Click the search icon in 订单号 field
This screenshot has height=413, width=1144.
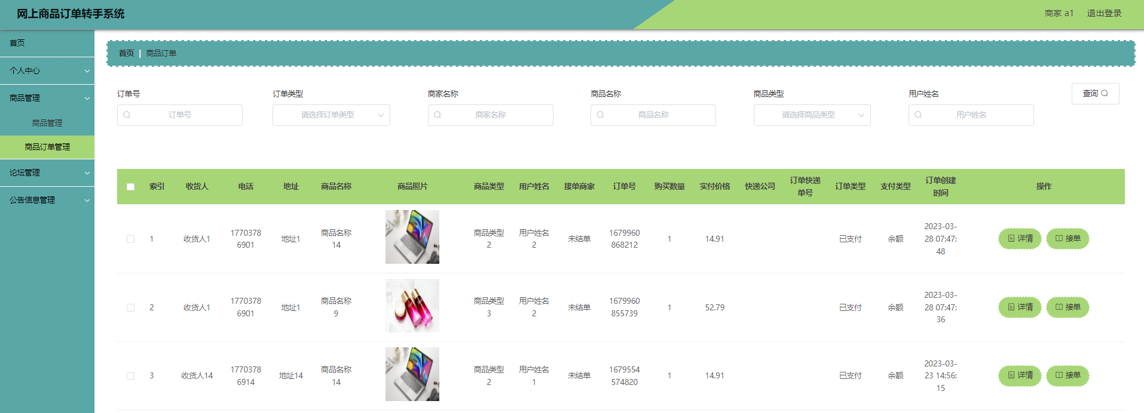[x=127, y=115]
